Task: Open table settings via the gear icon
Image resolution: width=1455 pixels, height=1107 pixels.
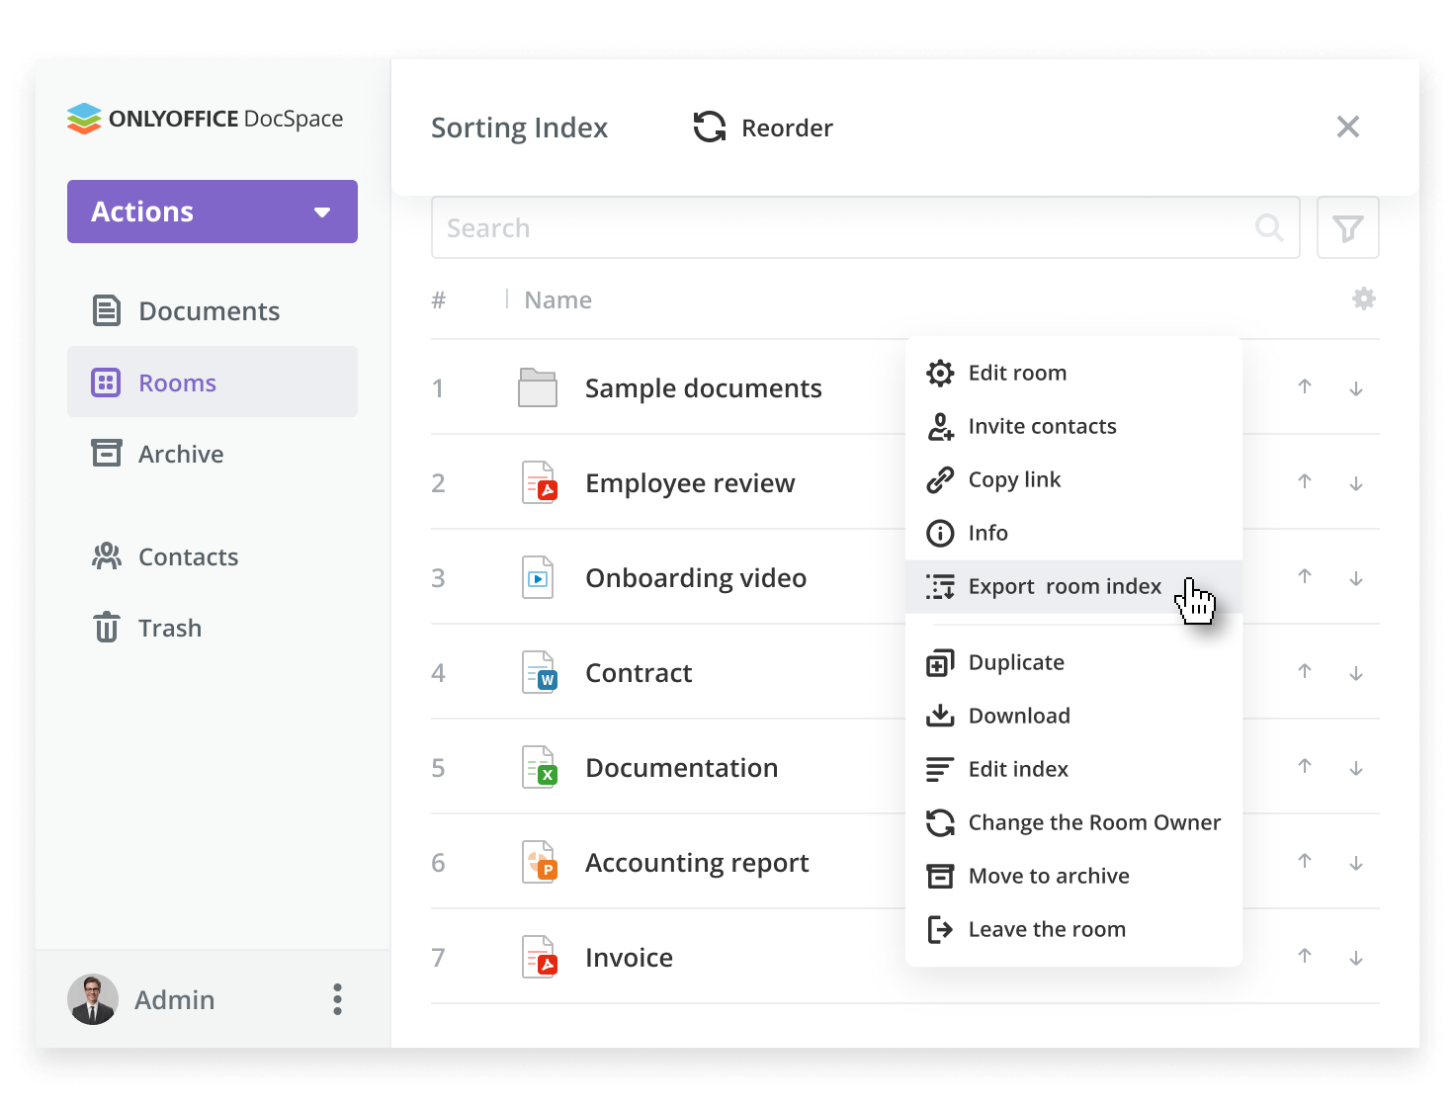Action: coord(1363,298)
